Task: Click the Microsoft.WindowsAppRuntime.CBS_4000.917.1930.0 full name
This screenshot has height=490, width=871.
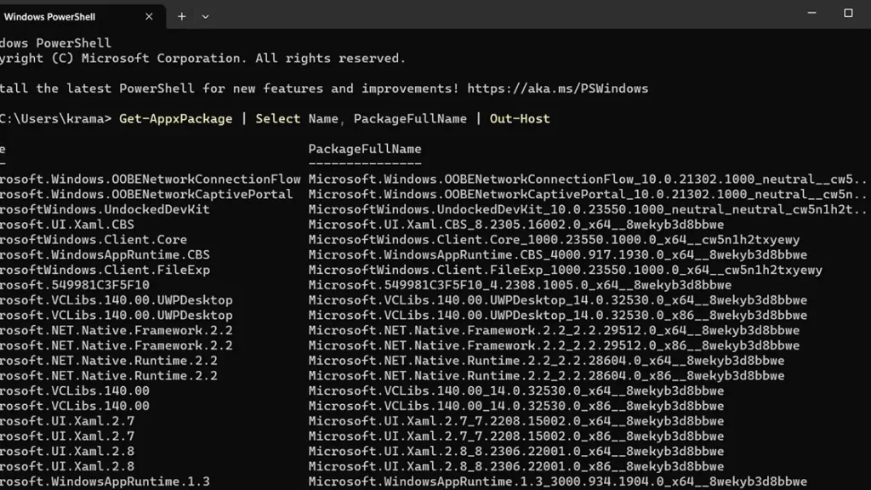Action: click(558, 254)
